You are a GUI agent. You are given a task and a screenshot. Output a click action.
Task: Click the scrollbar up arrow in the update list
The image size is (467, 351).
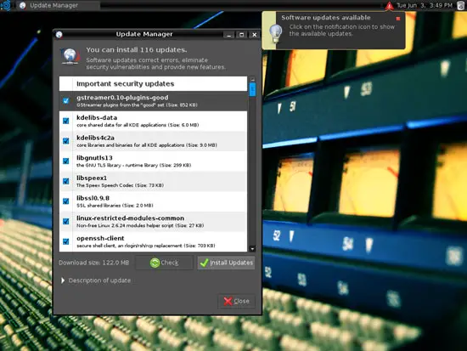pyautogui.click(x=252, y=79)
